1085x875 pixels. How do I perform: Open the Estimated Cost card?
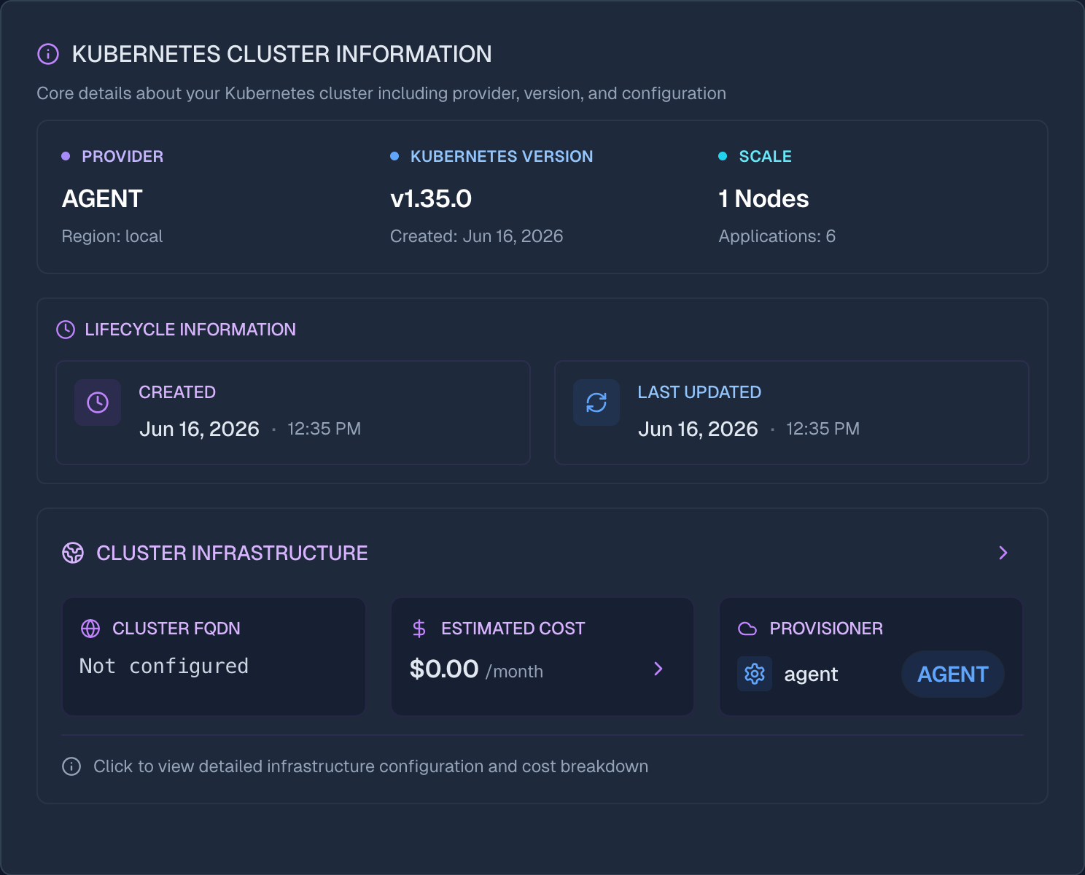click(542, 656)
